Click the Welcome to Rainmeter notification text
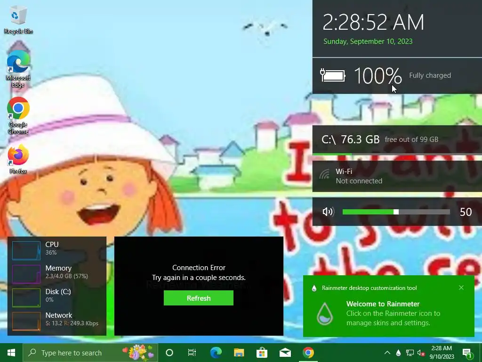Image resolution: width=482 pixels, height=362 pixels. 383,304
